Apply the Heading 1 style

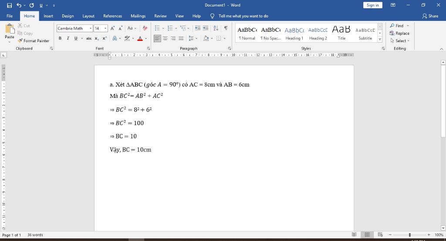click(294, 33)
